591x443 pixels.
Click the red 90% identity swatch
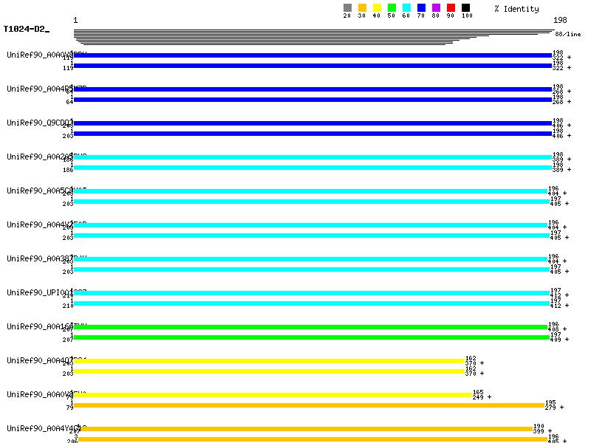point(451,8)
